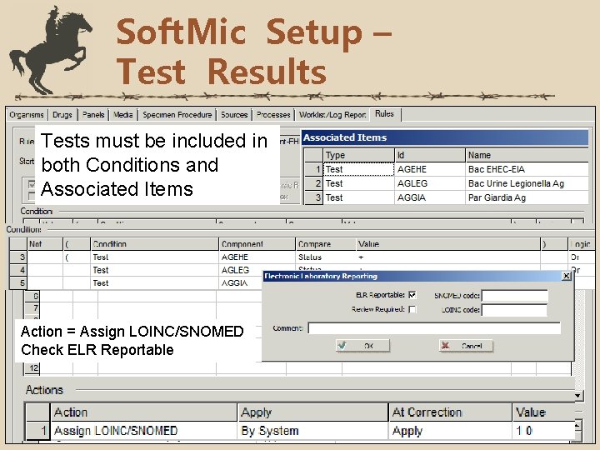Viewport: 600px width, 450px height.
Task: Click the Cancel button in dialog
Action: click(x=466, y=346)
